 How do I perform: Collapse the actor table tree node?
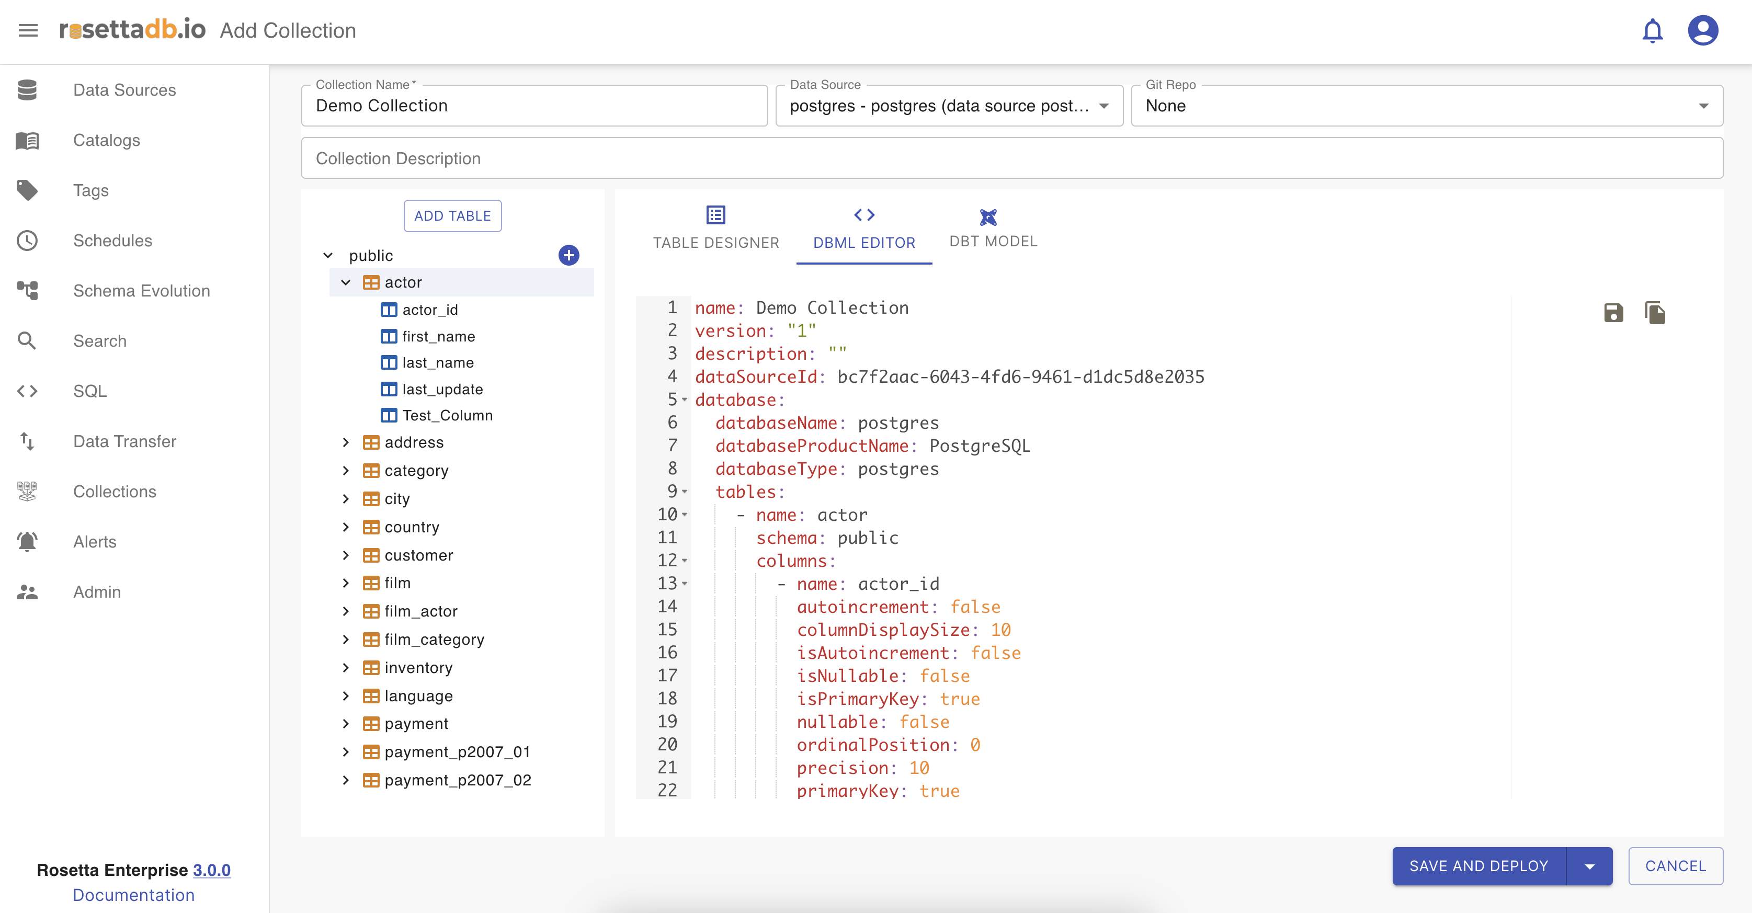click(x=346, y=282)
